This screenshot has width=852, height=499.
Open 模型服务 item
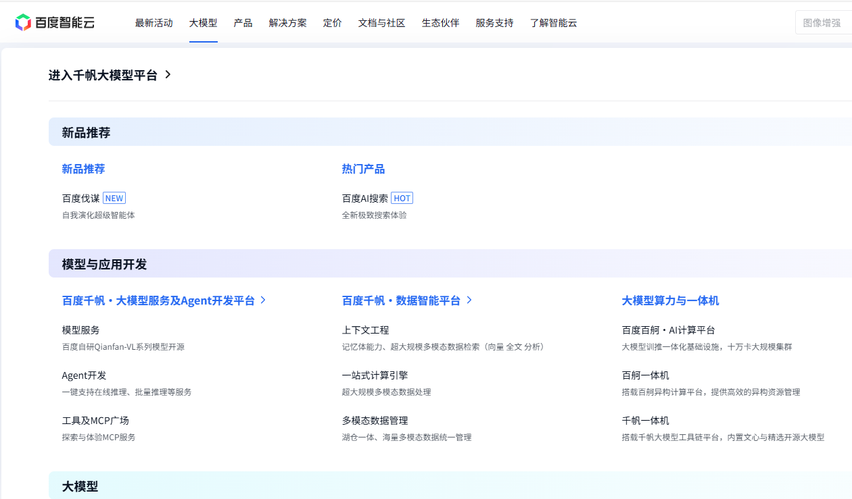[x=81, y=330]
